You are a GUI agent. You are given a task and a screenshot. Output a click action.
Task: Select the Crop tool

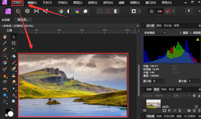[x=13, y=43]
